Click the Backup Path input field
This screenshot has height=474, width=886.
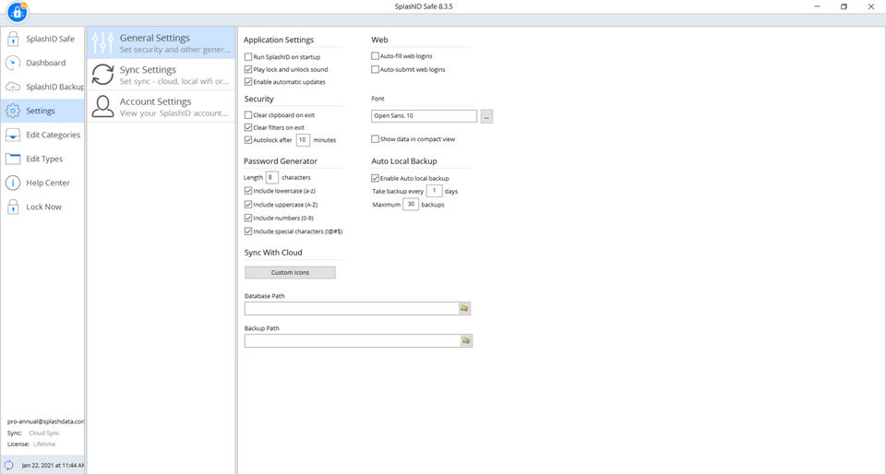point(353,340)
